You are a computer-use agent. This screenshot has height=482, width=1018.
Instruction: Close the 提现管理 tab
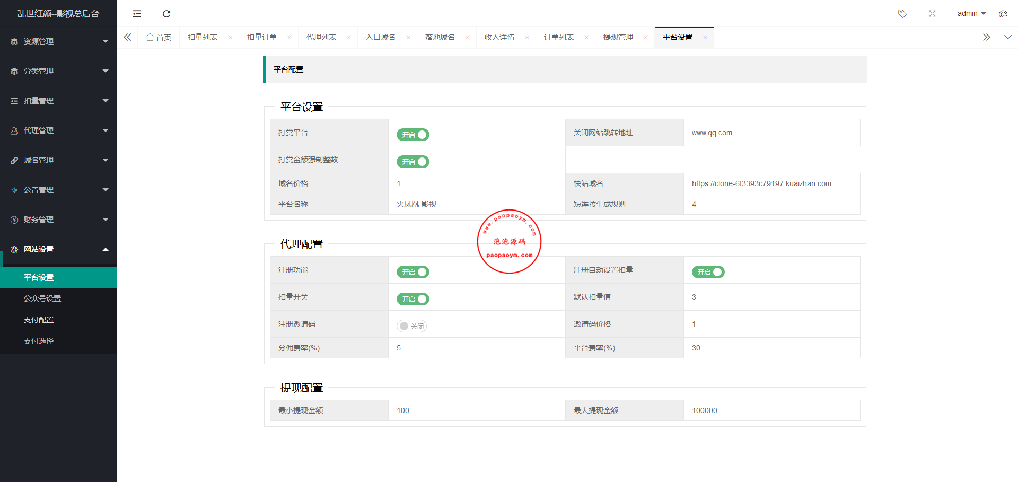pos(645,37)
